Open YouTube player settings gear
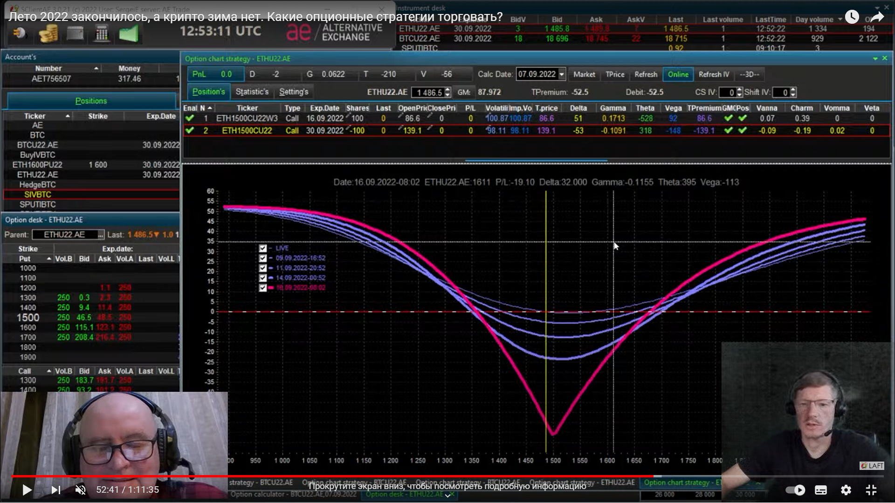This screenshot has height=503, width=895. click(846, 489)
